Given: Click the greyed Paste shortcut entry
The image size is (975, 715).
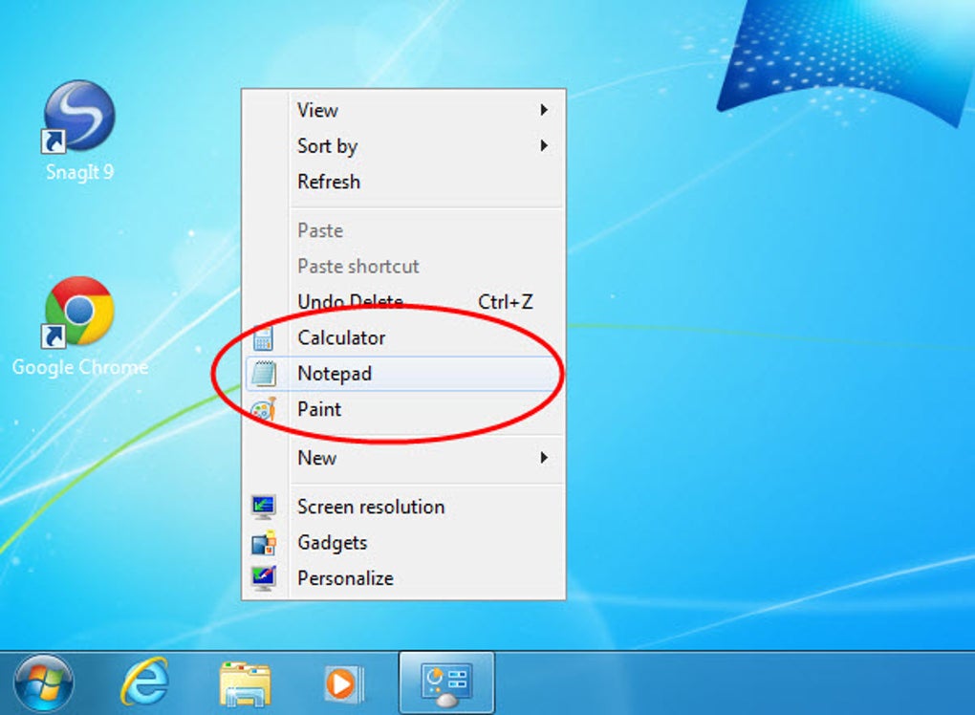Looking at the screenshot, I should [x=403, y=266].
